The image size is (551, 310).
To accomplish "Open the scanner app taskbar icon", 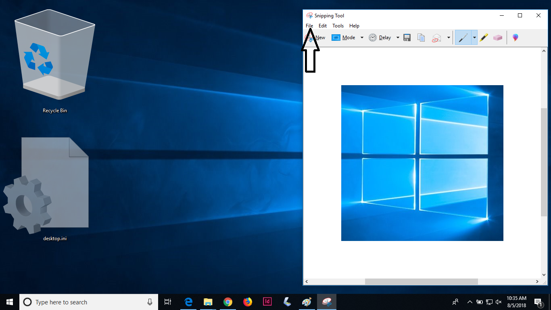I will 287,302.
